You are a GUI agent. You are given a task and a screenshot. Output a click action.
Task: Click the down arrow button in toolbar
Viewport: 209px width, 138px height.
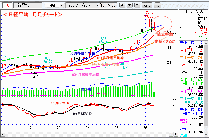click(129, 5)
